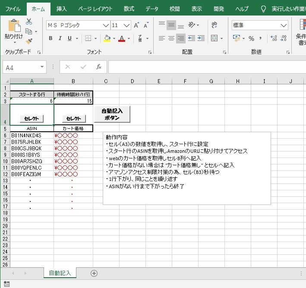Viewport: 306px width, 288px height.
Task: Decrease font size with the smaller A icon
Action: coord(146,25)
